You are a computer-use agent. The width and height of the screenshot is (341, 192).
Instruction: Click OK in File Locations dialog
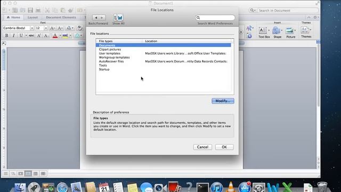coord(224,147)
